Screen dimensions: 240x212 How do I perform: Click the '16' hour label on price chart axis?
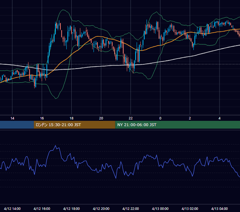[42, 118]
